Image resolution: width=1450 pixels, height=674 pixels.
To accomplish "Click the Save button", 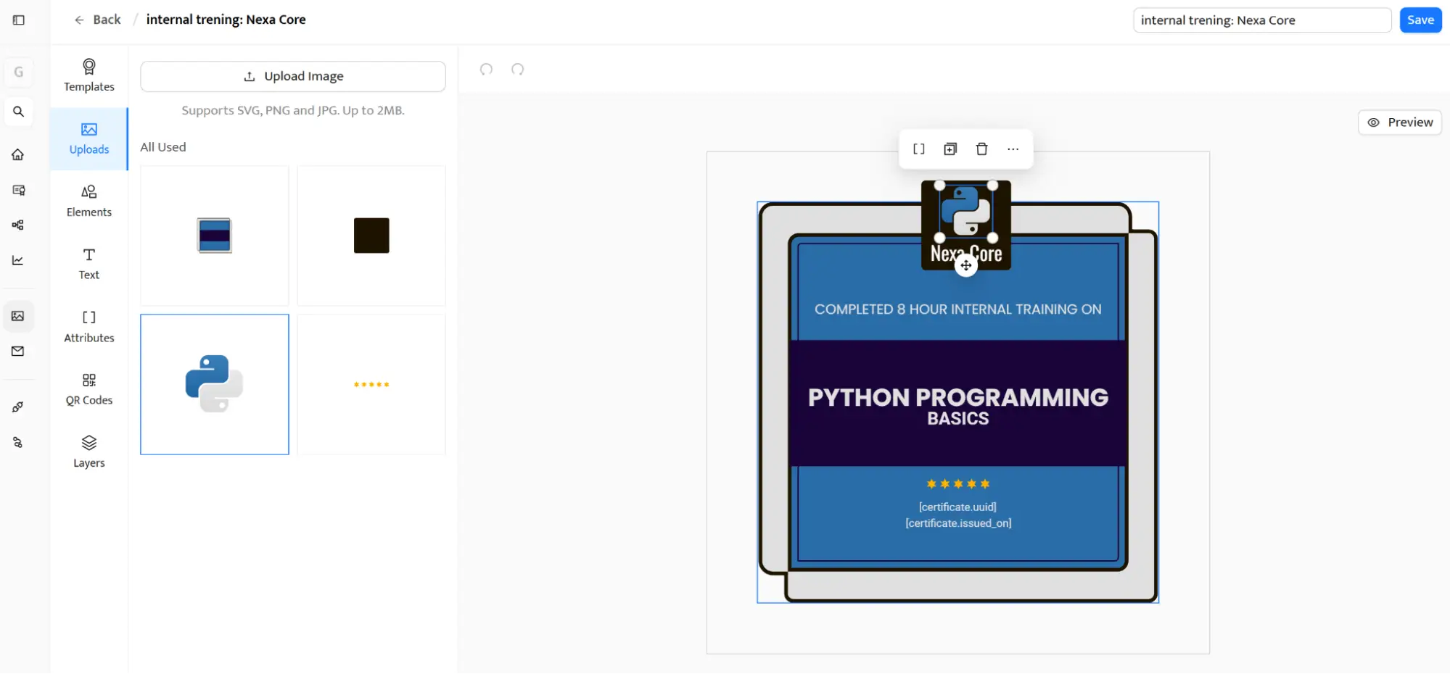I will pos(1420,20).
